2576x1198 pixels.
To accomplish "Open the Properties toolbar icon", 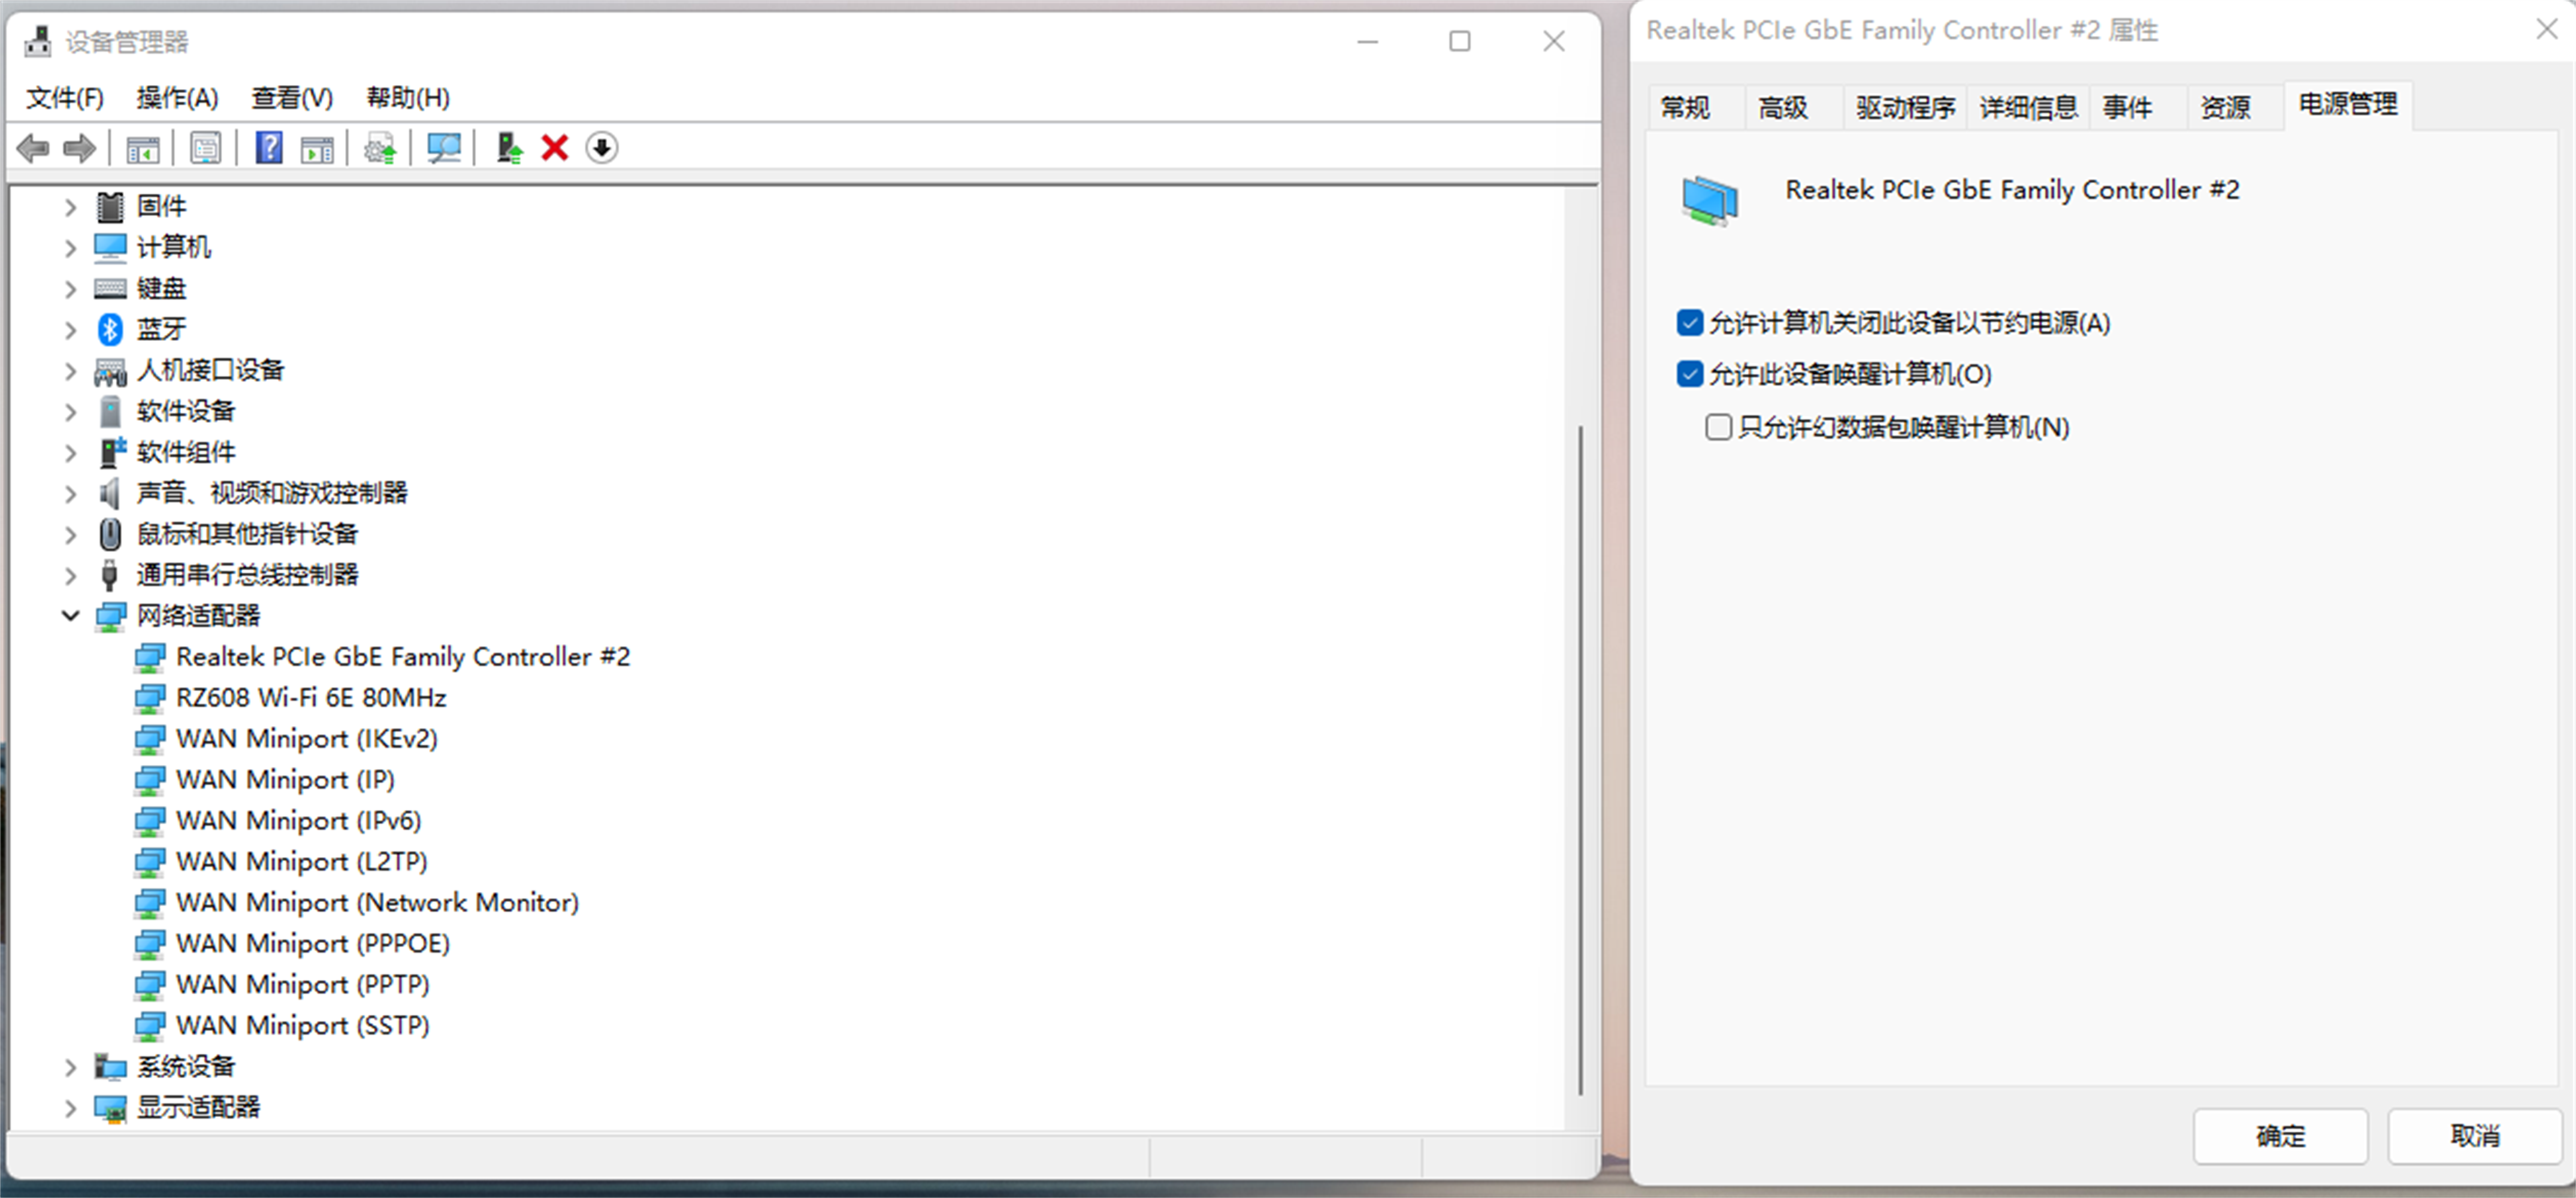I will pos(205,149).
